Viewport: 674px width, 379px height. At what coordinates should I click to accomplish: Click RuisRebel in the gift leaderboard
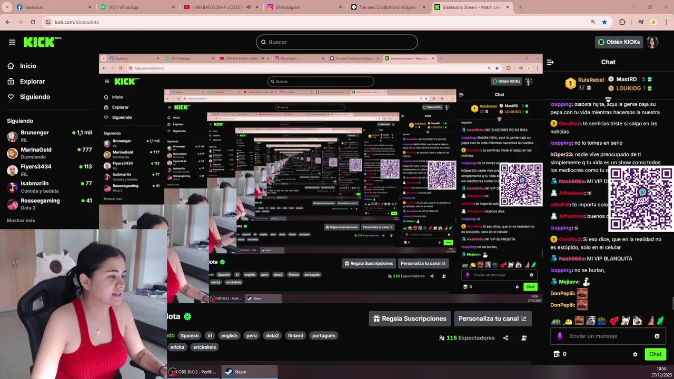coord(591,80)
